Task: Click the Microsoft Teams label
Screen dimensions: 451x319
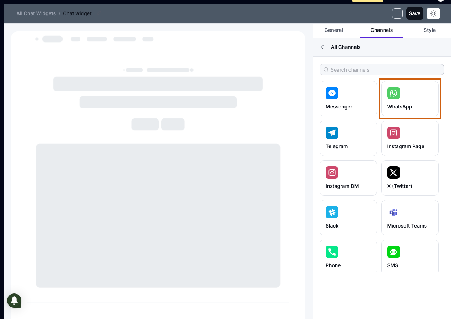Action: click(407, 226)
